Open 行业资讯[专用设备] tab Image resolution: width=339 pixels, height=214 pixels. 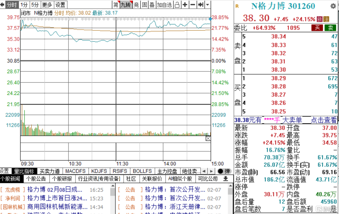(99, 179)
